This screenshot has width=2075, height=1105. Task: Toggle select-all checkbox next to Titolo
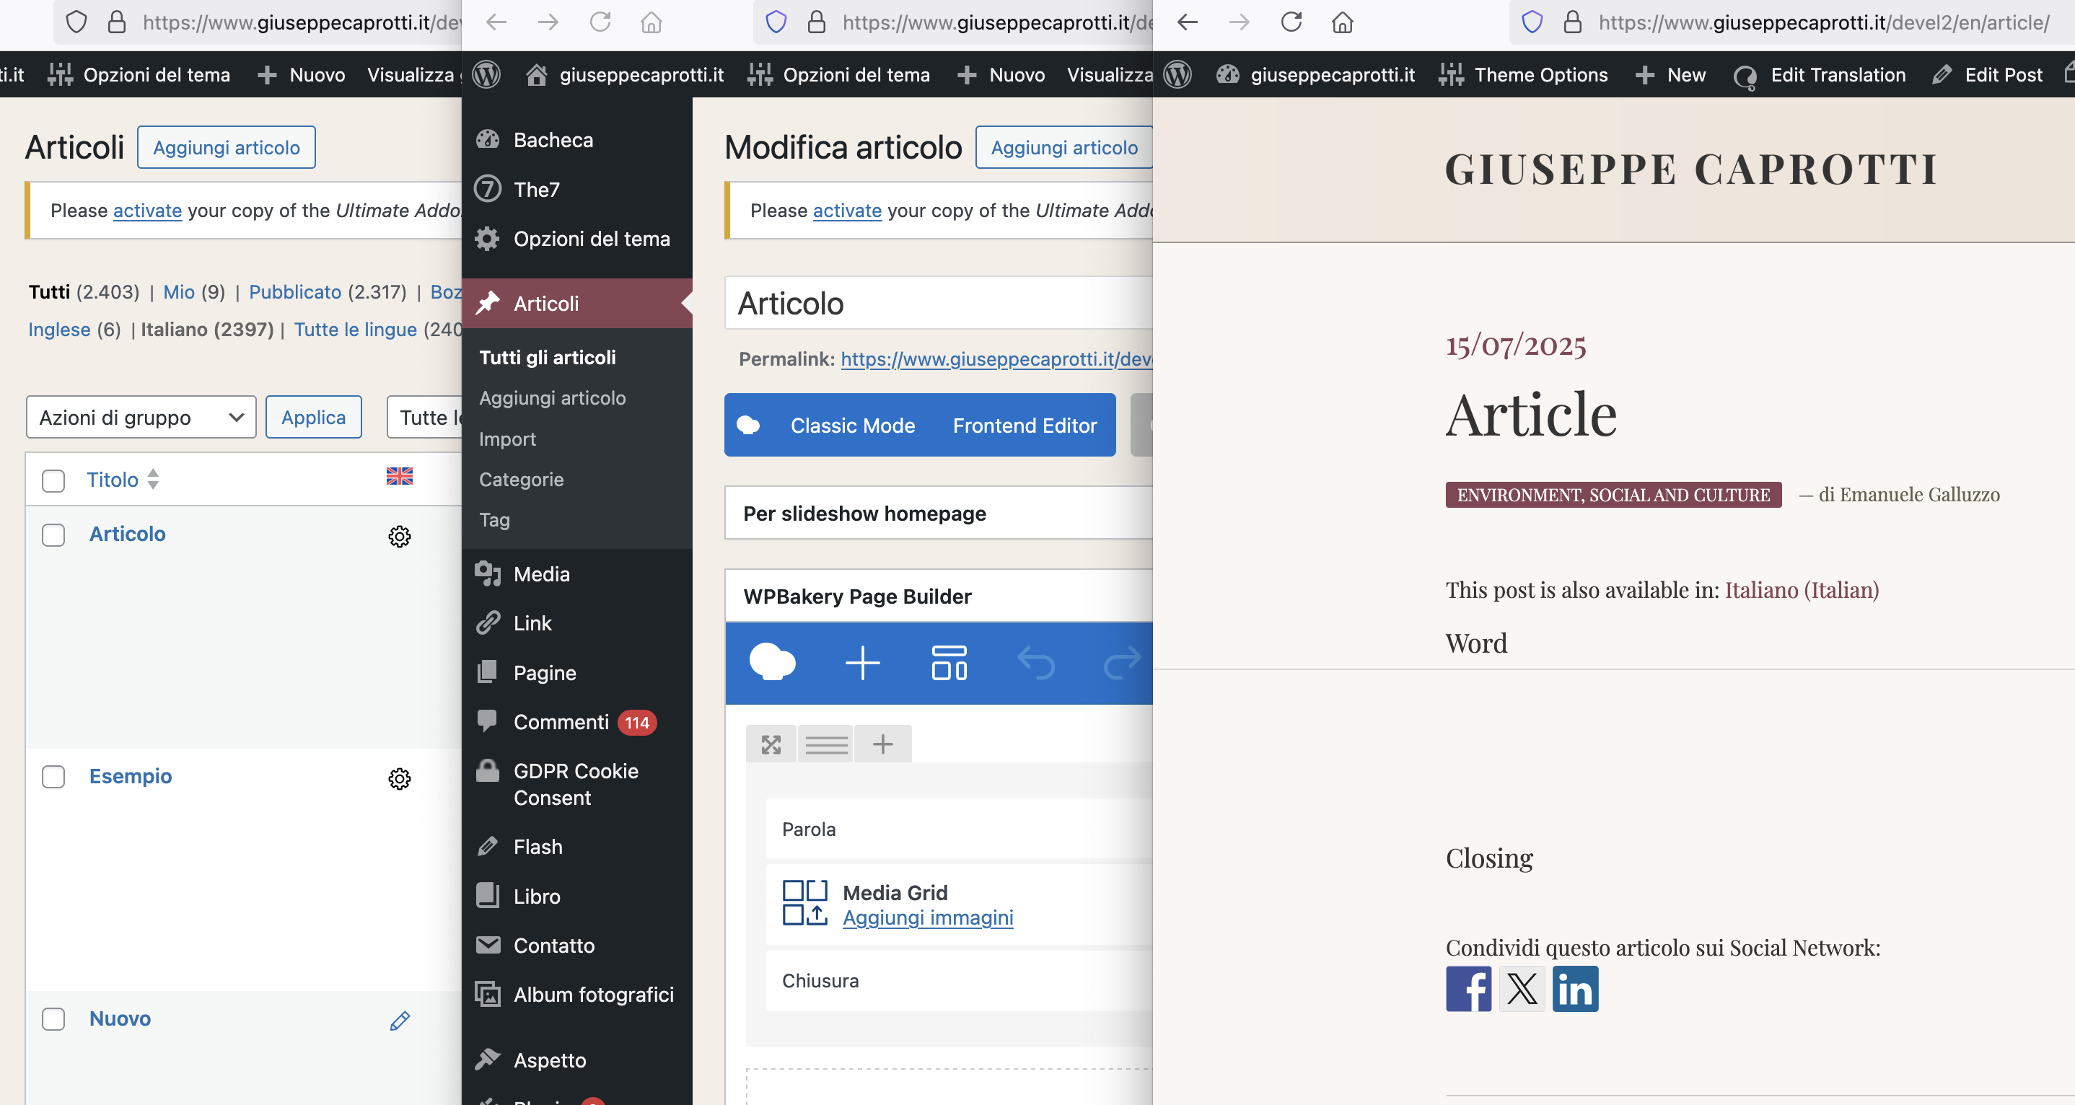pos(53,481)
